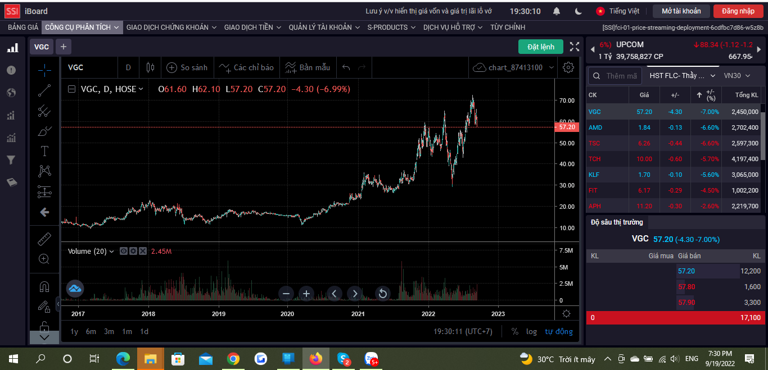The image size is (768, 370).
Task: Open the S-PRODUCTS menu
Action: 391,27
